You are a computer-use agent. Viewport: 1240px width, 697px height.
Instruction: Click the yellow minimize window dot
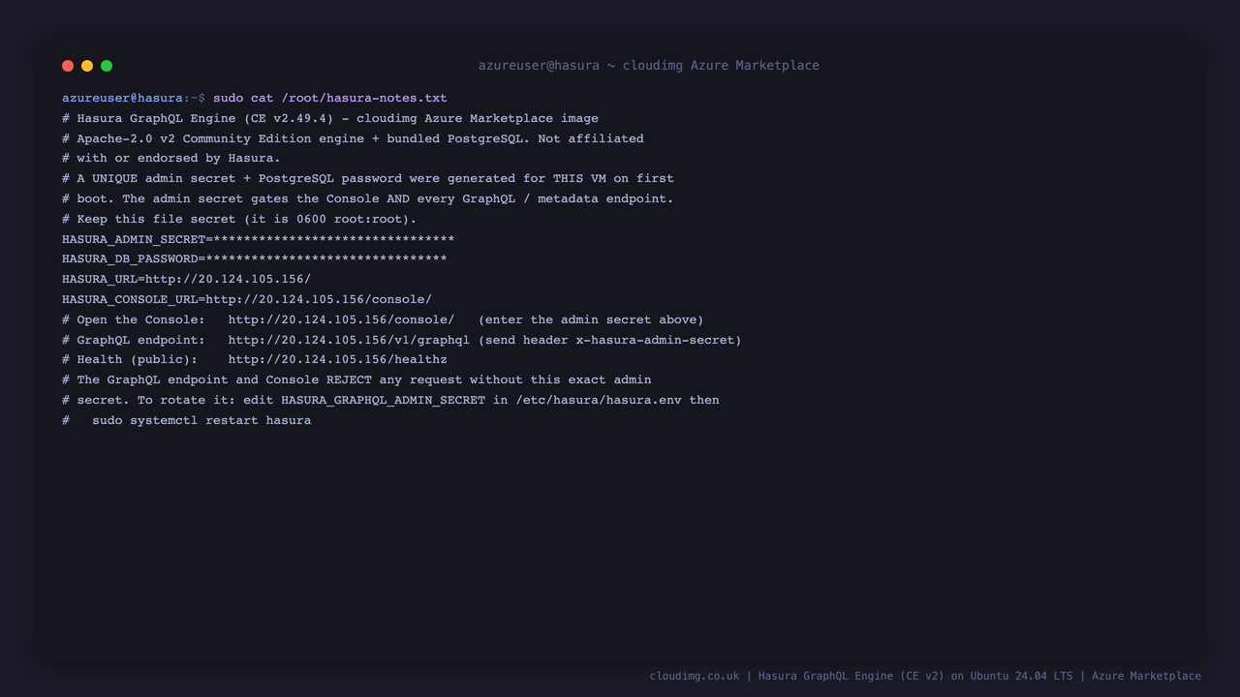click(x=87, y=66)
